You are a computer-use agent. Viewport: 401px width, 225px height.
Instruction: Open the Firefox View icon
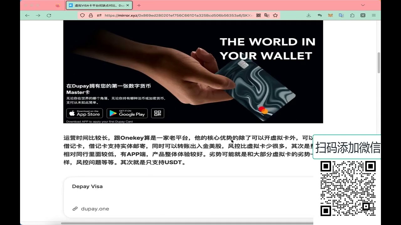pyautogui.click(x=58, y=5)
